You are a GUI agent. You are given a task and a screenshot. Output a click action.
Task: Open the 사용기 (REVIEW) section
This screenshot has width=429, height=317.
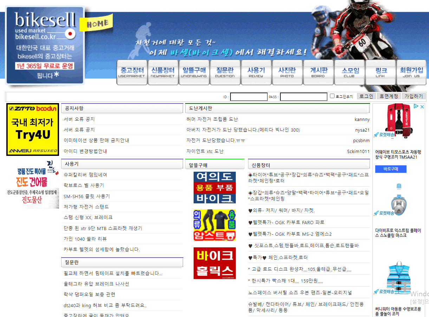click(x=256, y=72)
